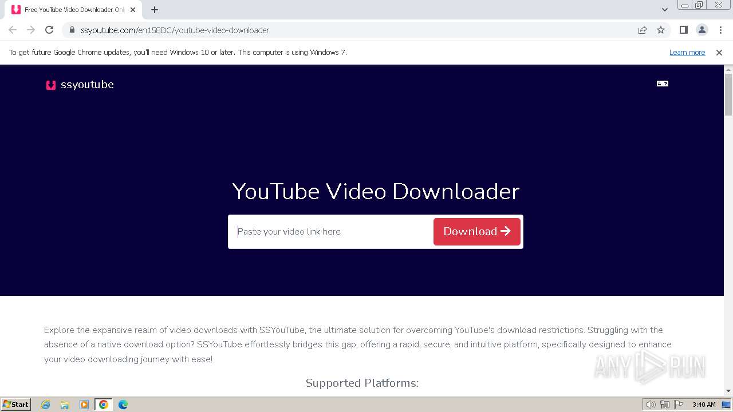Open the Chrome profile avatar
Image resolution: width=733 pixels, height=412 pixels.
click(x=702, y=30)
